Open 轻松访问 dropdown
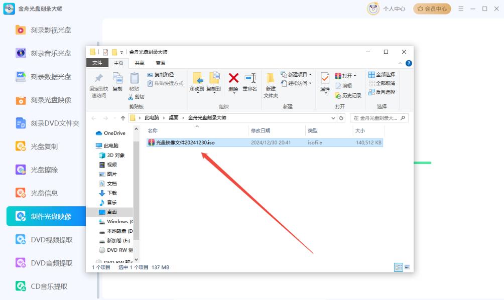Image resolution: width=504 pixels, height=300 pixels. (x=296, y=83)
